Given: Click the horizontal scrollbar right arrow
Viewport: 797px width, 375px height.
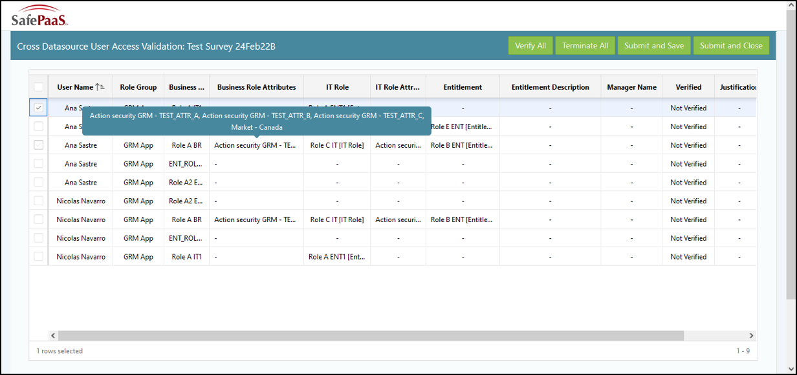Looking at the screenshot, I should 751,336.
